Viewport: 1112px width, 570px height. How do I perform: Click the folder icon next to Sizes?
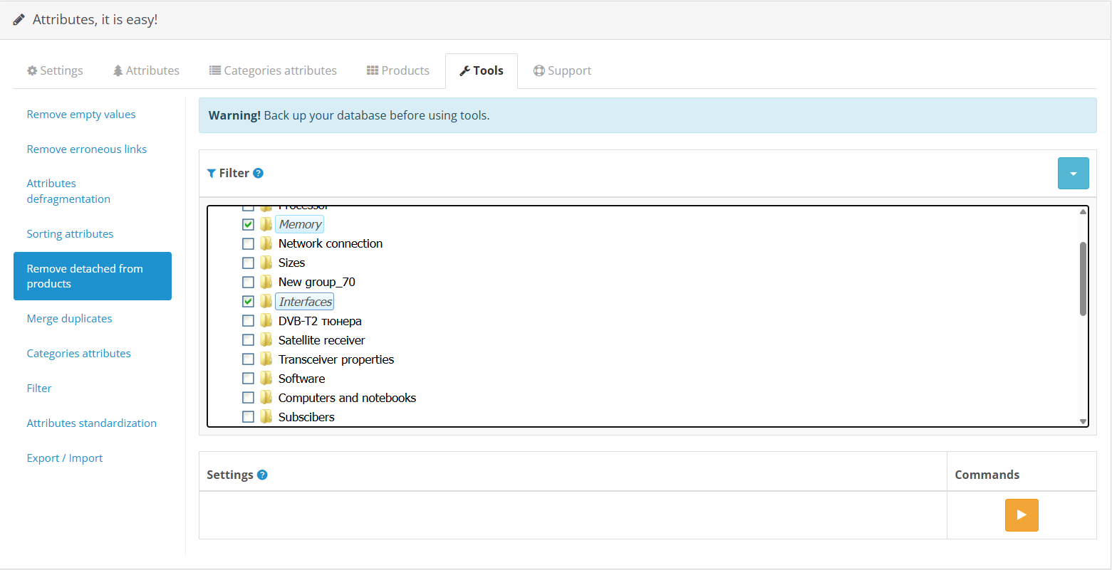266,263
